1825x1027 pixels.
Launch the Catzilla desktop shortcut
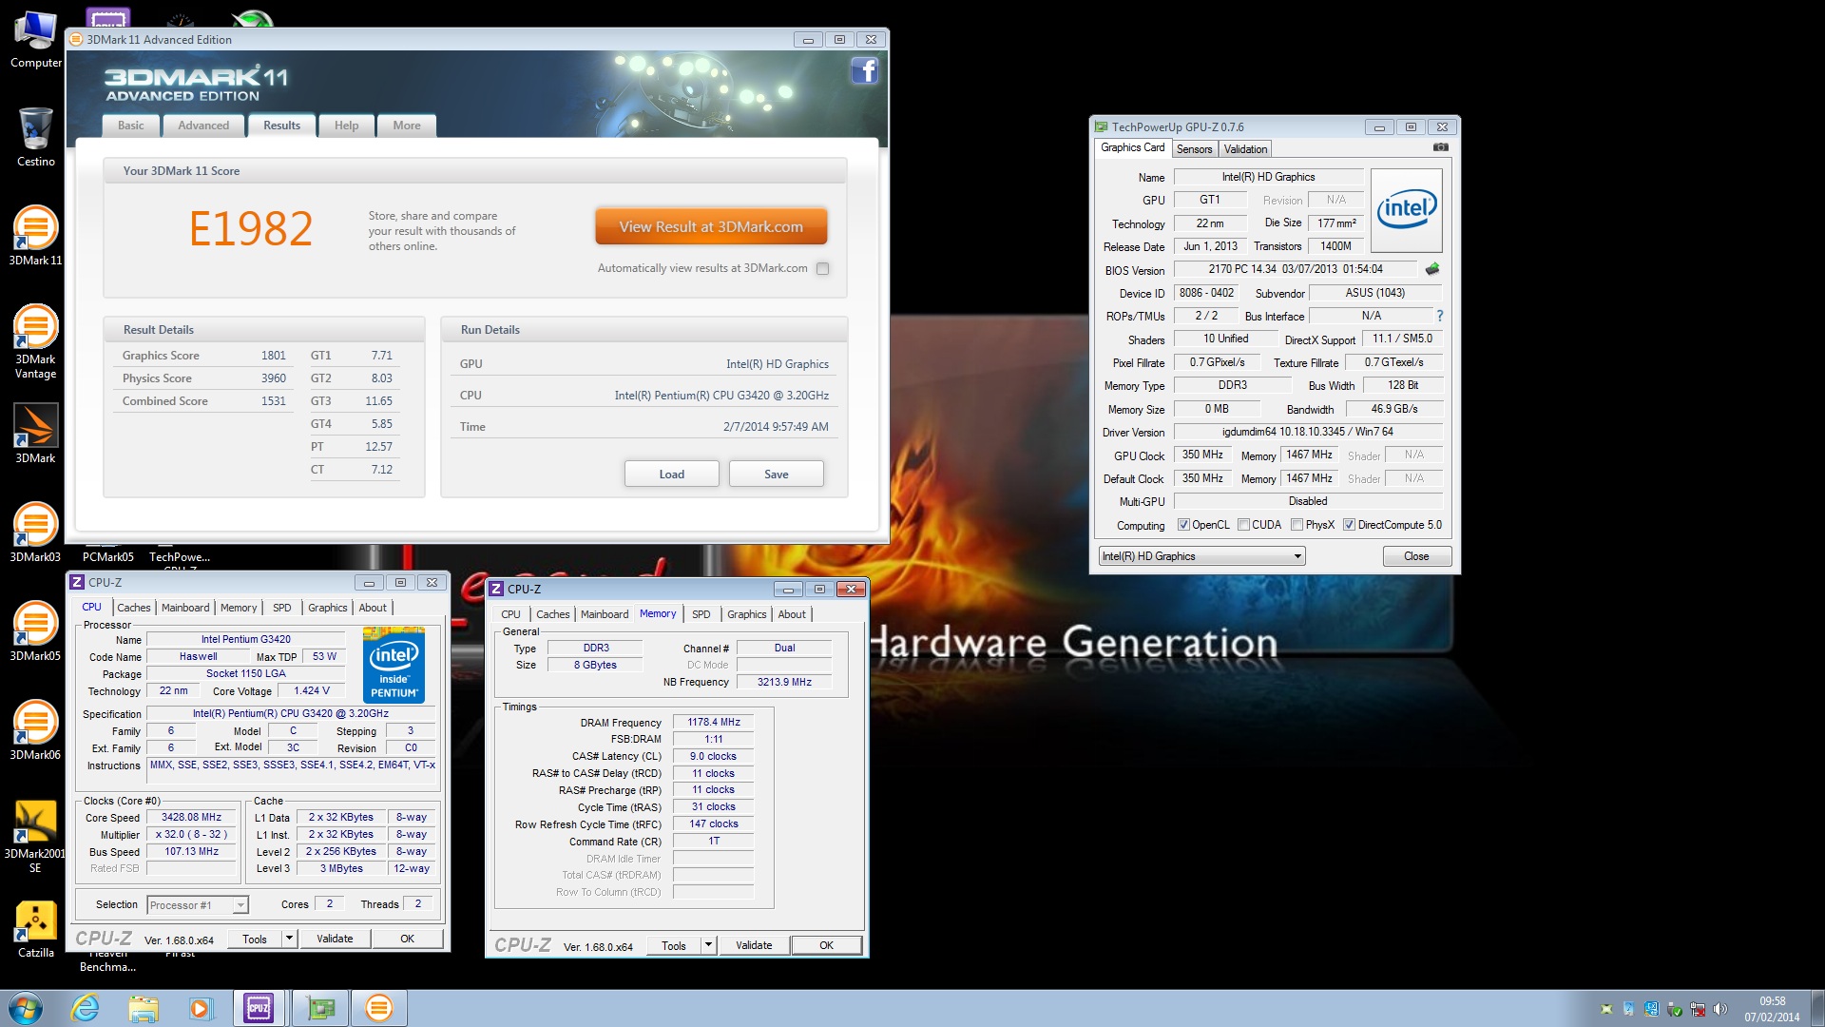coord(36,930)
